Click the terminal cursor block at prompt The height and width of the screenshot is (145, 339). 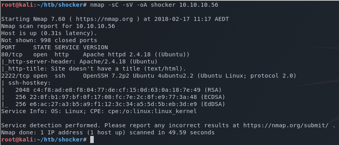pos(92,139)
